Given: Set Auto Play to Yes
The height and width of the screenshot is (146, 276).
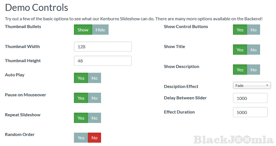Looking at the screenshot, I should (81, 78).
